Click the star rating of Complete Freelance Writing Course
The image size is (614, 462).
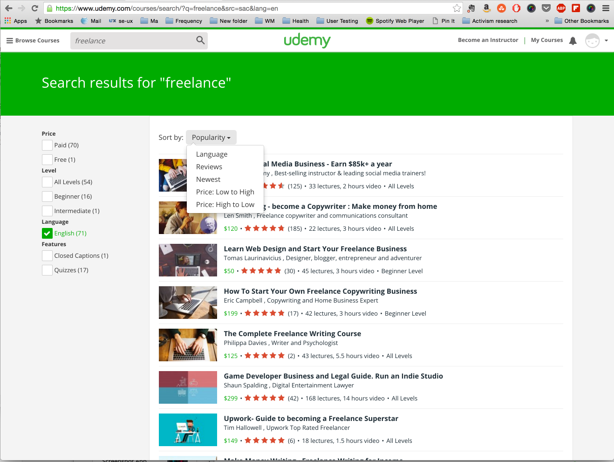[265, 356]
